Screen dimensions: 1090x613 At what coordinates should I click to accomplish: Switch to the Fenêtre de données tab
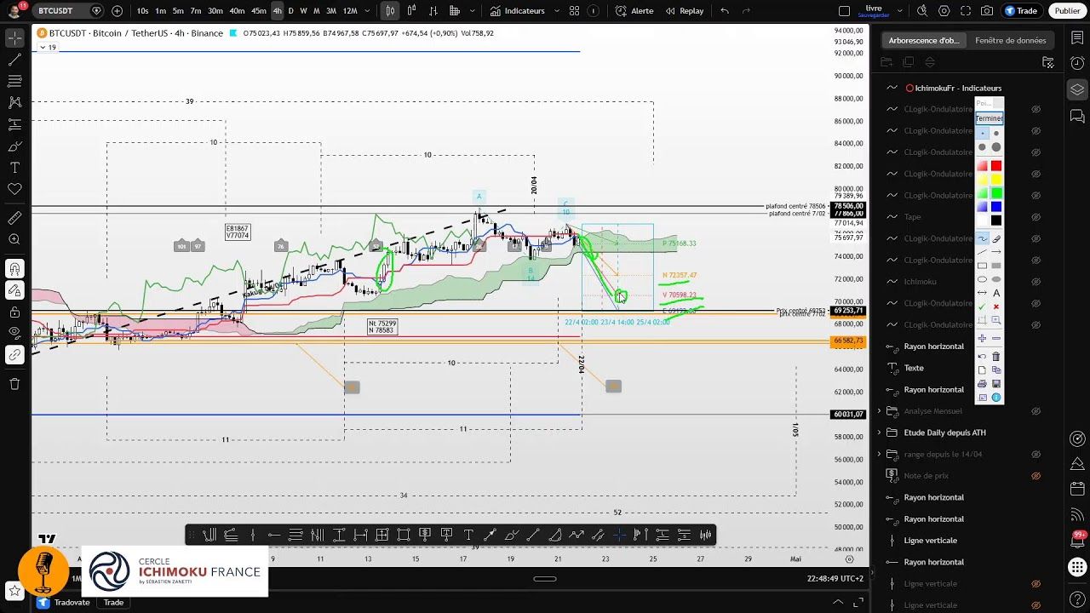[1010, 40]
